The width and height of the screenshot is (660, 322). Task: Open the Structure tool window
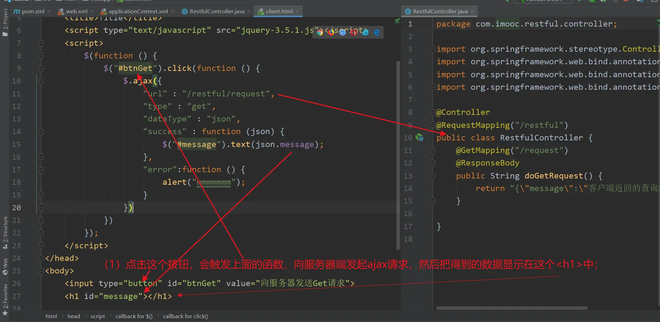click(x=5, y=233)
